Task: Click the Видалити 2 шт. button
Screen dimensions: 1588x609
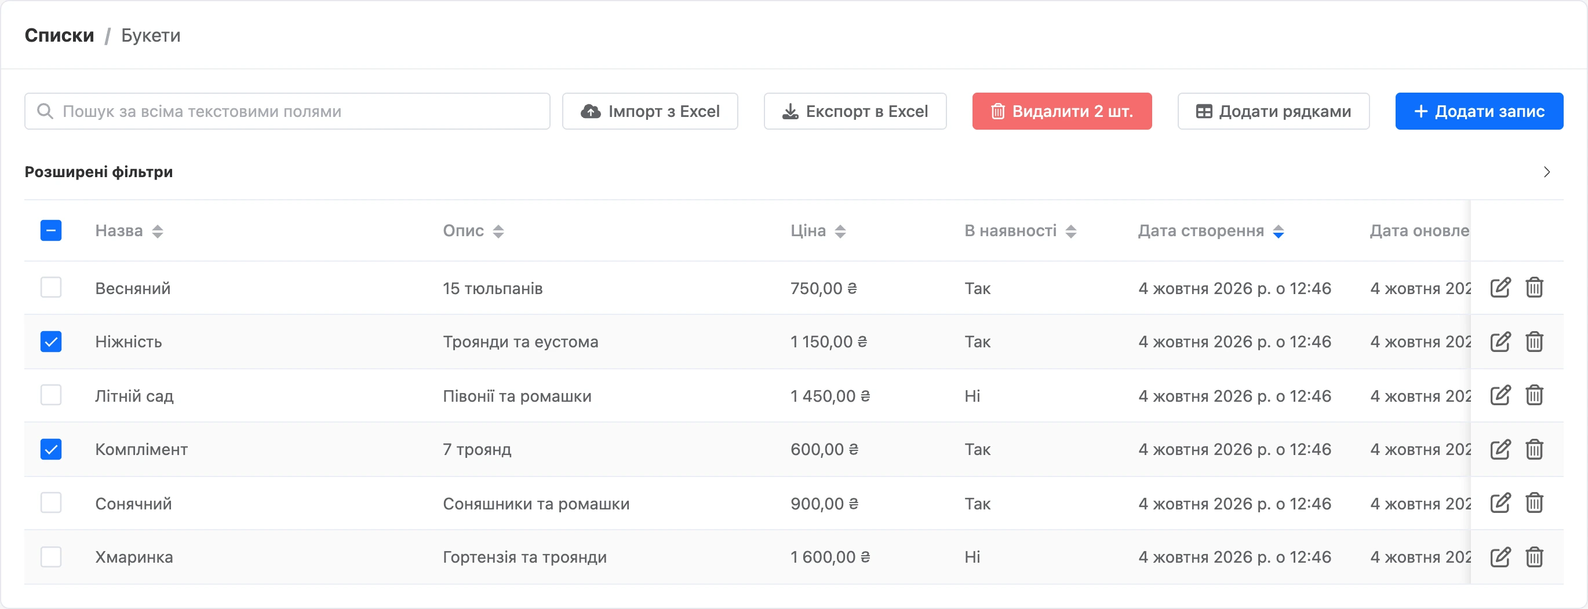Action: pyautogui.click(x=1062, y=112)
